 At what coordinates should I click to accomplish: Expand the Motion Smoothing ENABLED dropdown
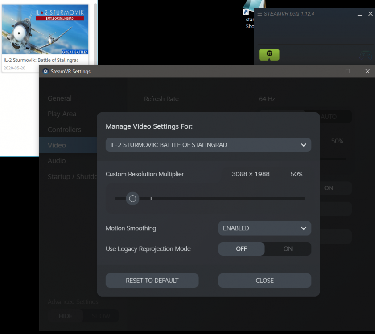click(x=264, y=228)
